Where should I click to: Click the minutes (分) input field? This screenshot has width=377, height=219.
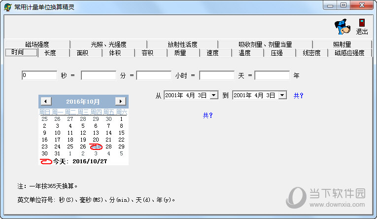pos(99,75)
